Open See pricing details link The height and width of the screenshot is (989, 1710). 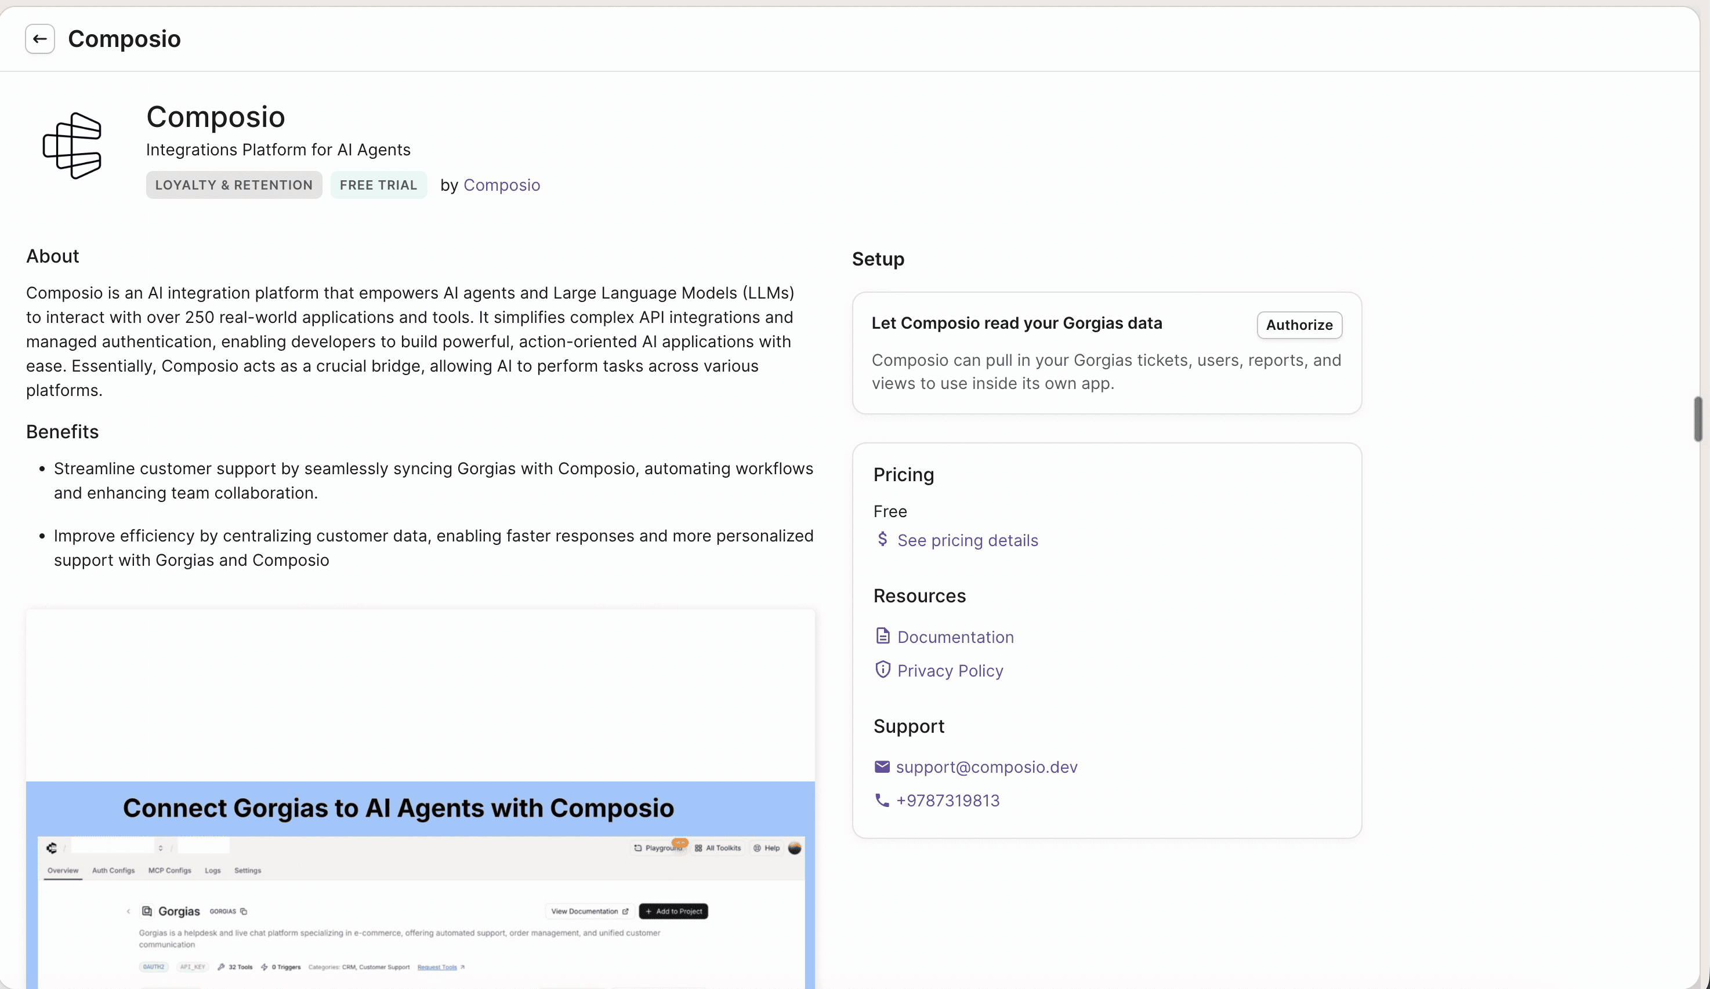coord(968,541)
